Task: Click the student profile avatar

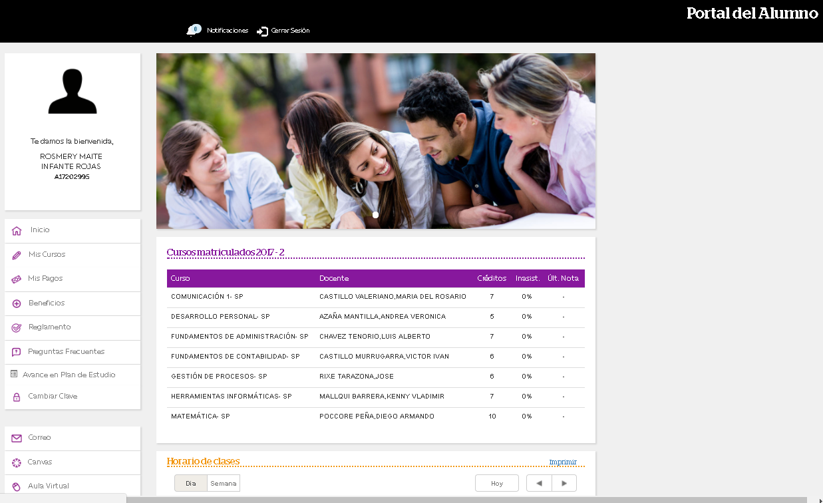Action: click(72, 91)
